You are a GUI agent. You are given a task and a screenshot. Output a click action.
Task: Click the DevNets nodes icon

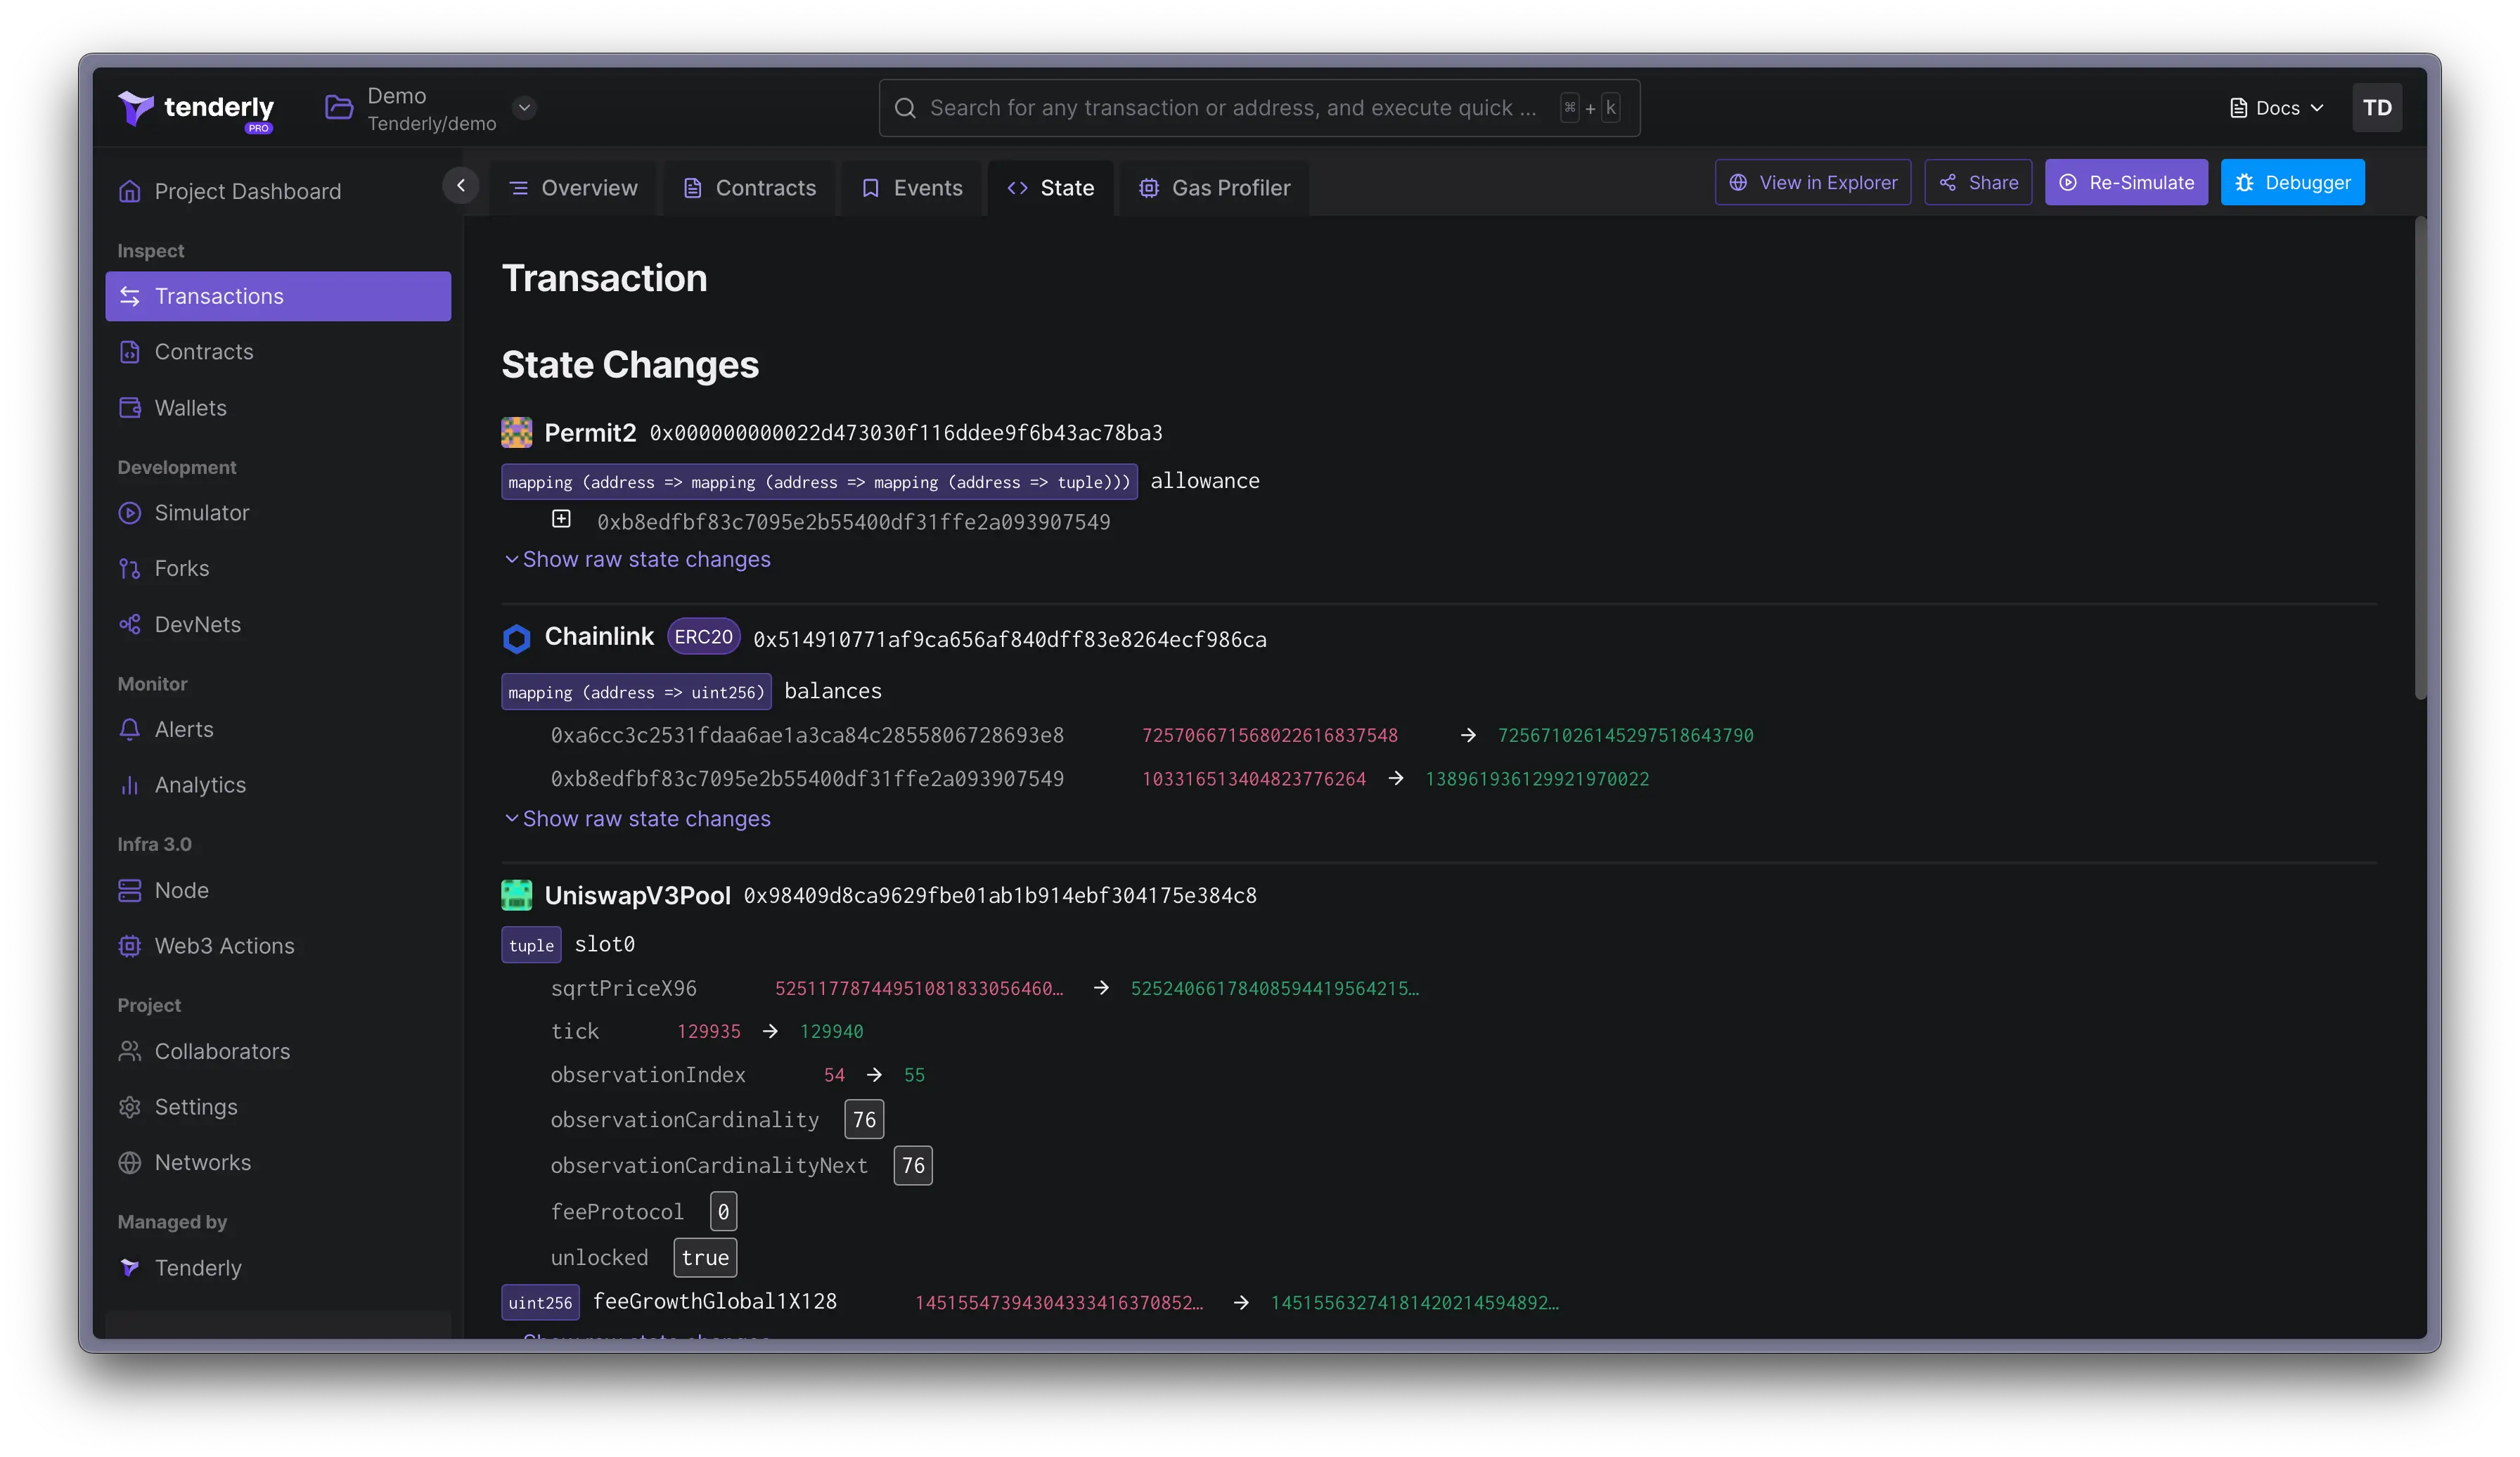[130, 624]
